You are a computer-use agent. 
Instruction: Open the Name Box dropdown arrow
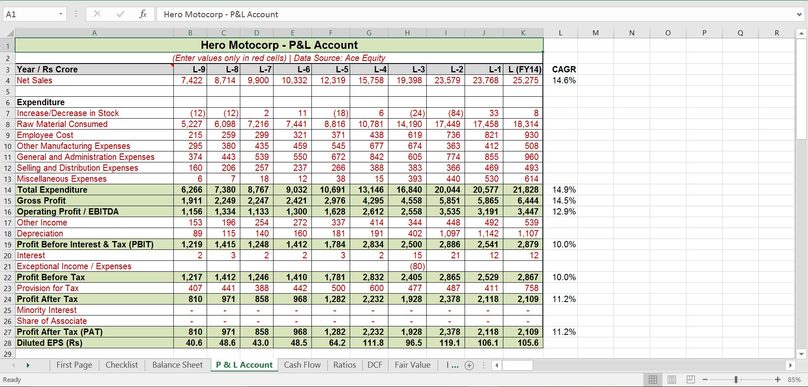[x=61, y=14]
